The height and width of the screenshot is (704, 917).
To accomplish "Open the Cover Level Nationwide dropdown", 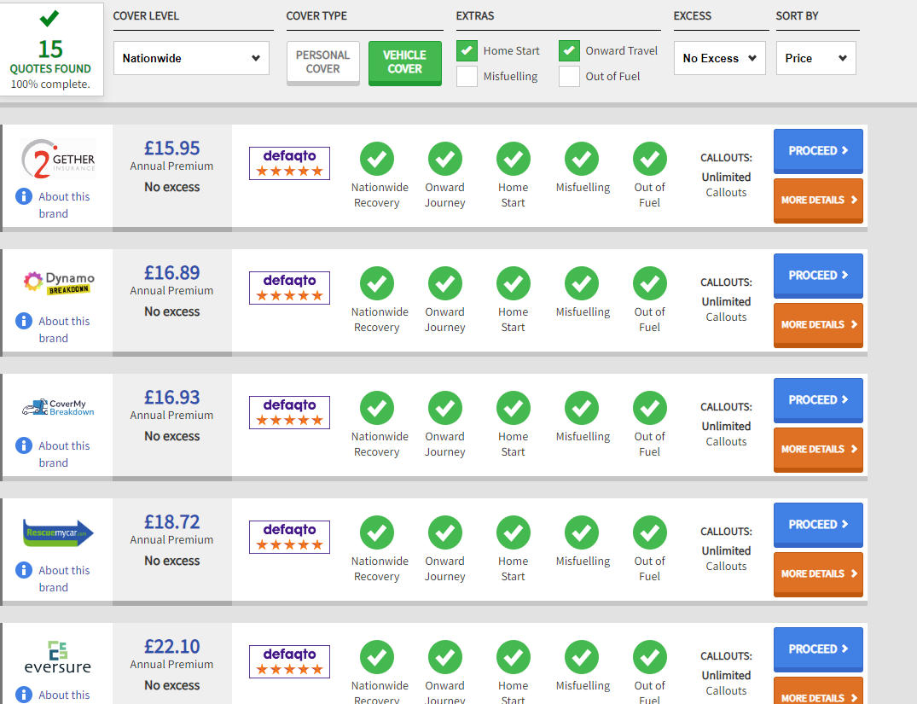I will click(191, 59).
